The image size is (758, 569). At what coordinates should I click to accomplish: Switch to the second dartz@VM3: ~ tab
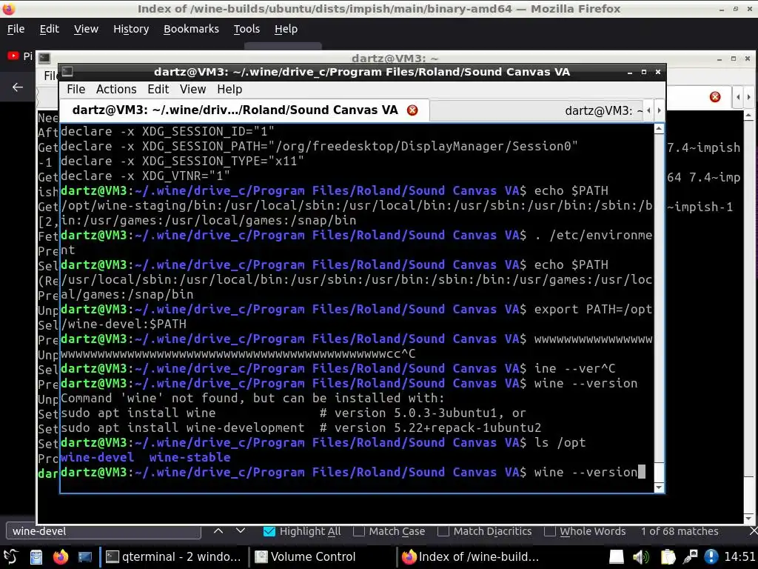click(x=537, y=111)
